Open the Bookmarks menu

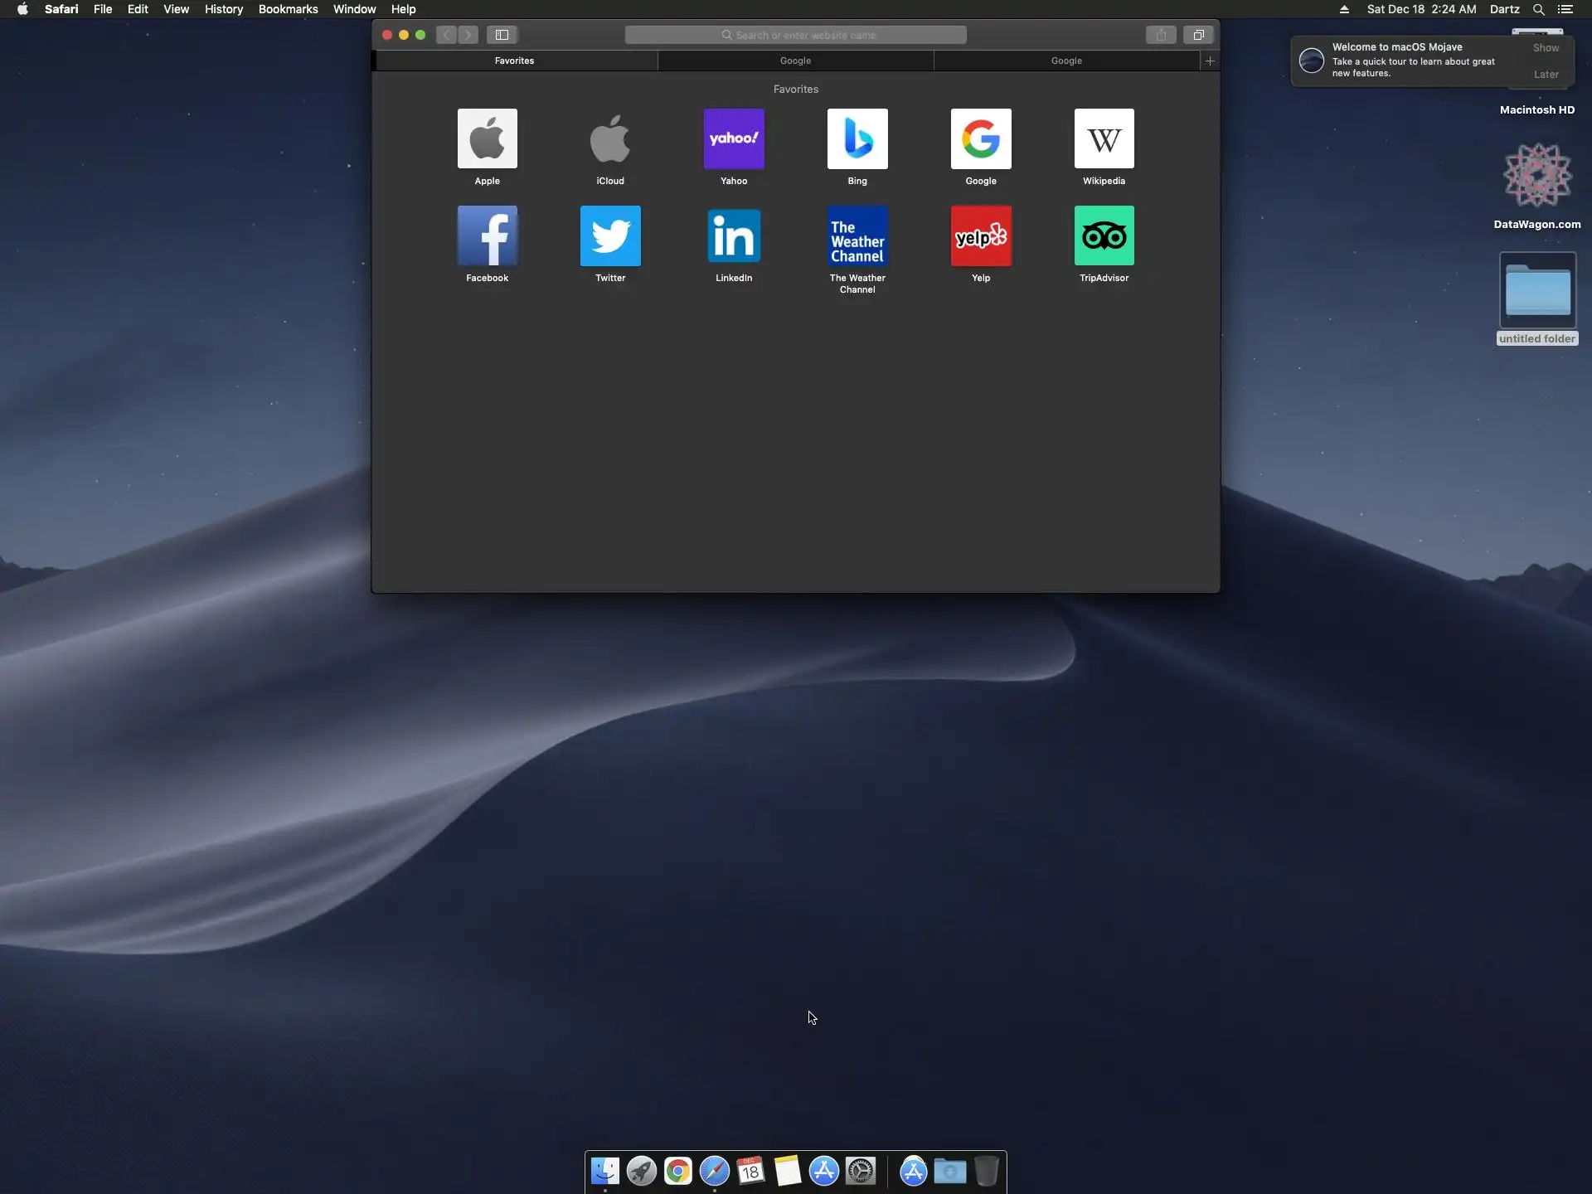(288, 9)
